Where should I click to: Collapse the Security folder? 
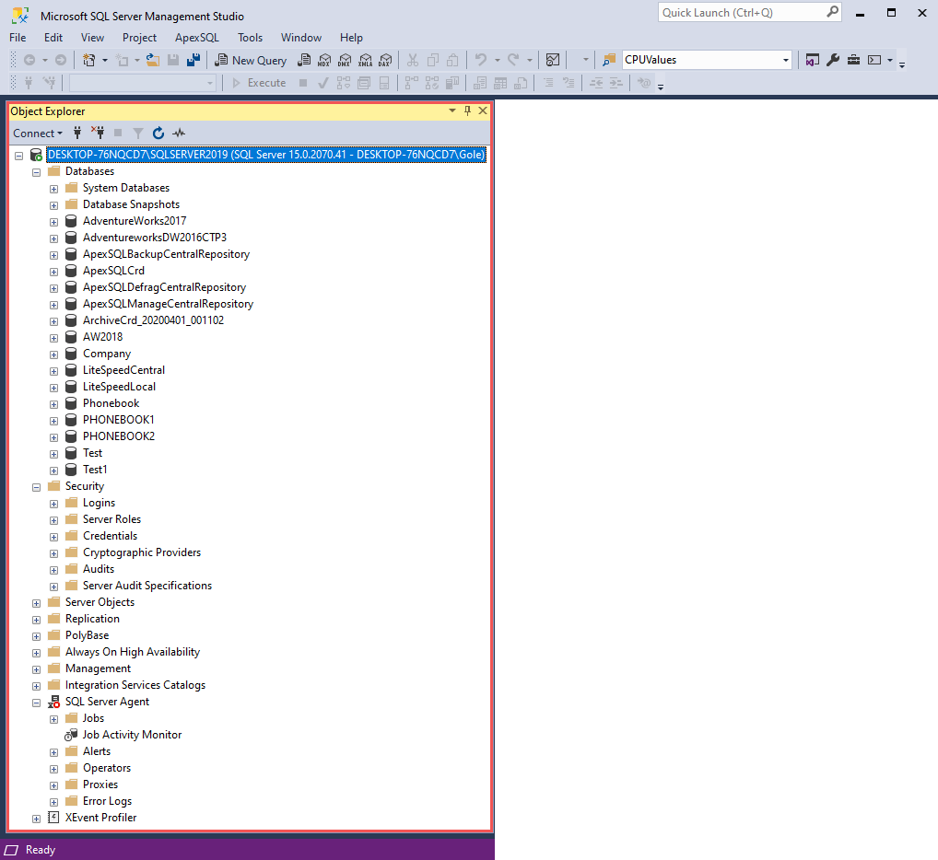[37, 487]
